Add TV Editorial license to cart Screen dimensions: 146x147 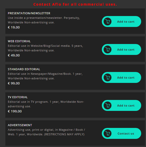[x=121, y=105]
